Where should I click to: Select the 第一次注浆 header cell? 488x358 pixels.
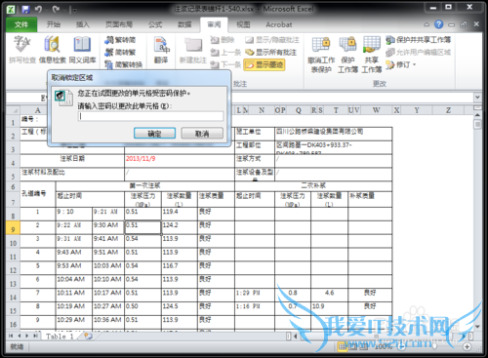[145, 186]
